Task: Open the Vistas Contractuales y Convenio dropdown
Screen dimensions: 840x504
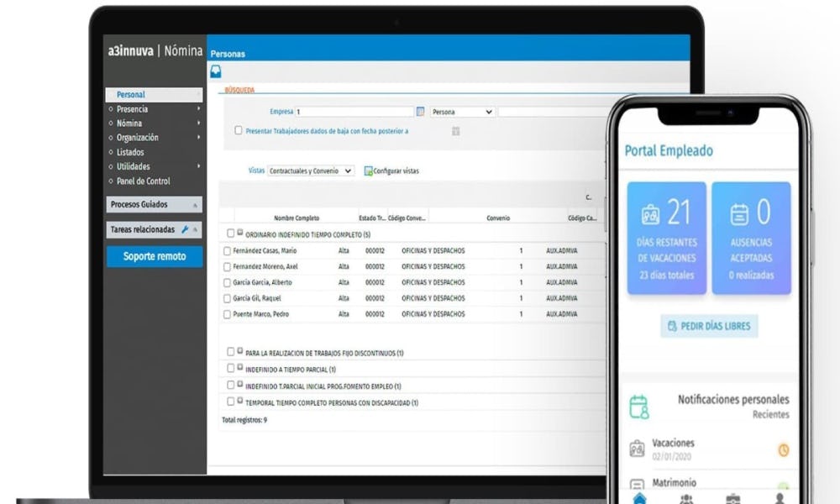Action: point(311,171)
